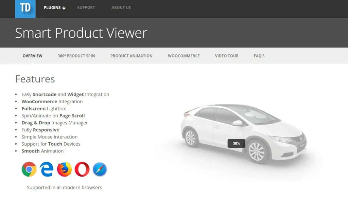This screenshot has height=200, width=348.
Task: Switch to the WooCommerce tab
Action: tap(184, 56)
